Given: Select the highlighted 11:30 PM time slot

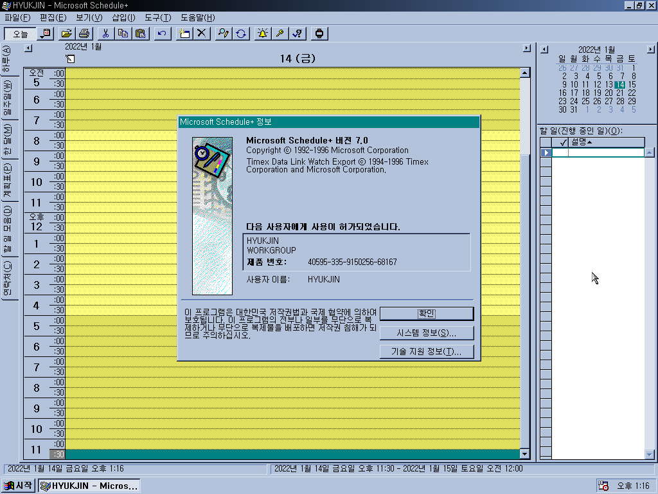Looking at the screenshot, I should tap(292, 455).
